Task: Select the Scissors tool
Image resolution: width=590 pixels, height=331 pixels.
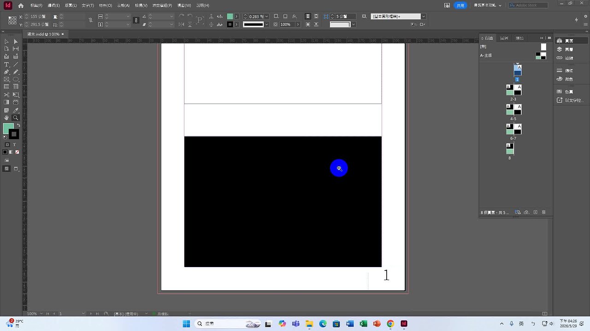Action: pos(6,94)
